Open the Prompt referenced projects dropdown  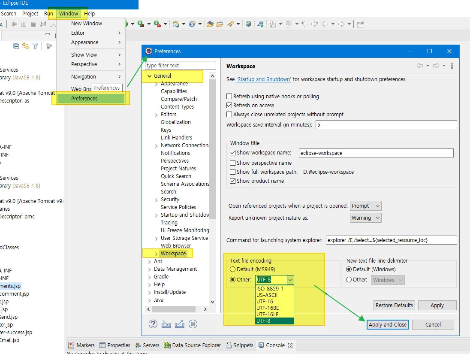coord(366,206)
